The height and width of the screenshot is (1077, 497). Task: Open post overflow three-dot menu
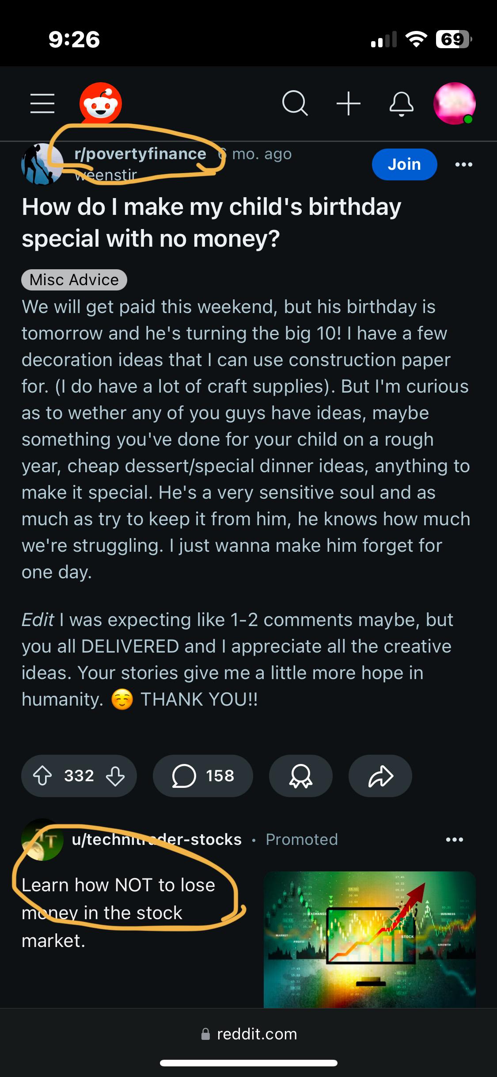(463, 164)
